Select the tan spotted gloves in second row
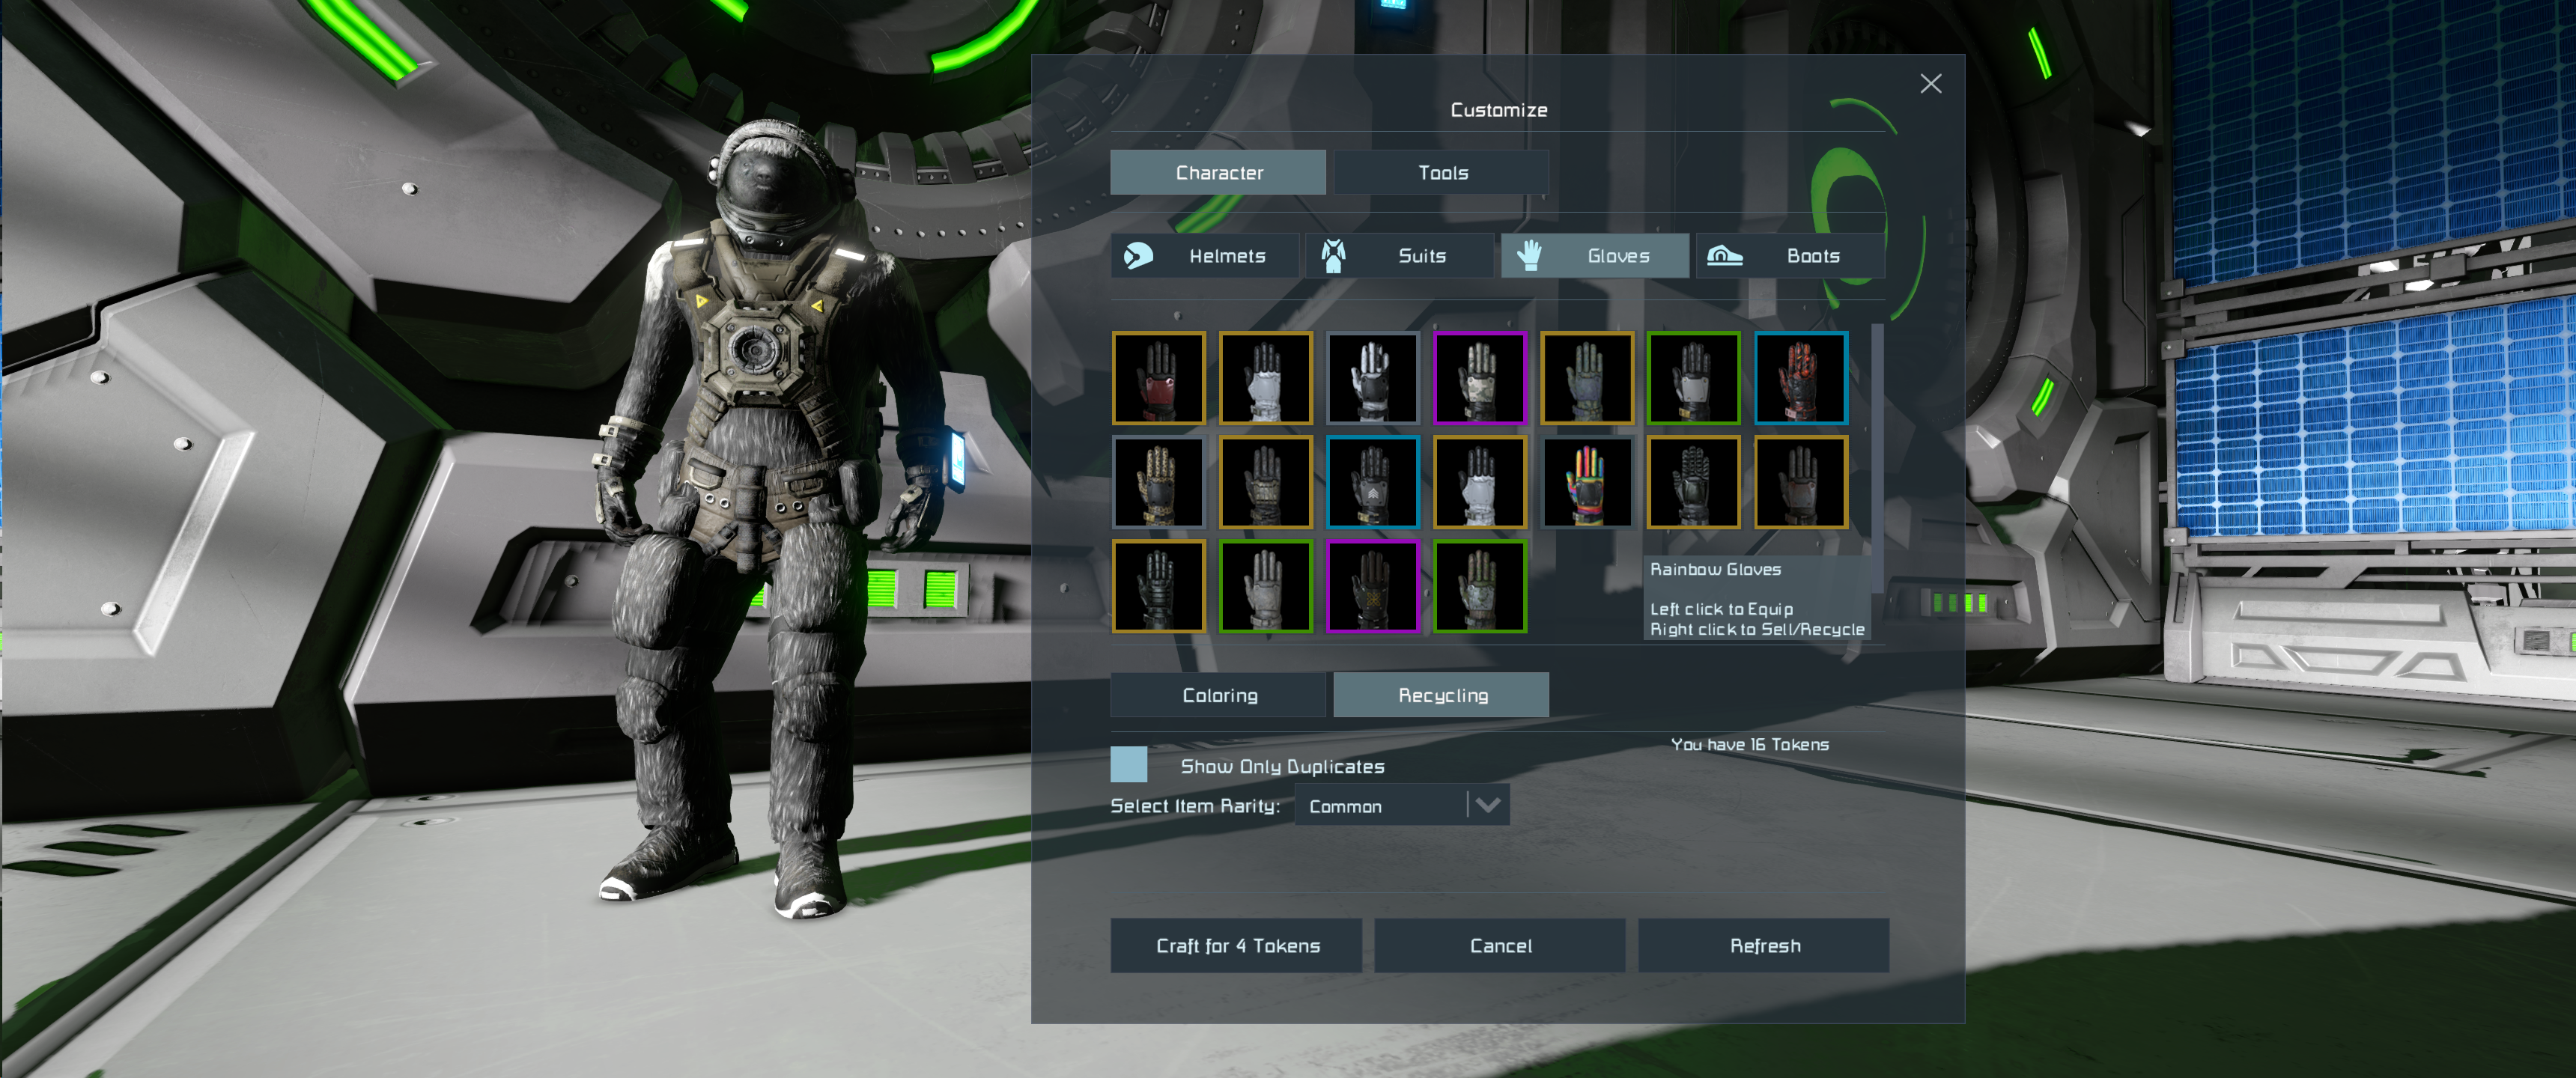This screenshot has width=2576, height=1078. click(1158, 483)
